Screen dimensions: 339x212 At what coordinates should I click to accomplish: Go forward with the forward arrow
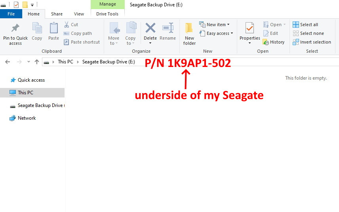click(x=19, y=62)
